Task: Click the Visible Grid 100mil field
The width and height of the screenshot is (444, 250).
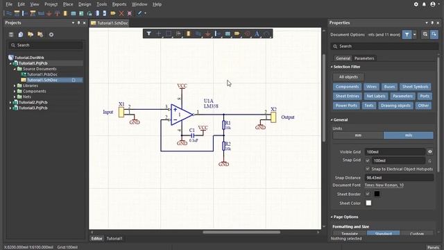Action: click(395, 151)
